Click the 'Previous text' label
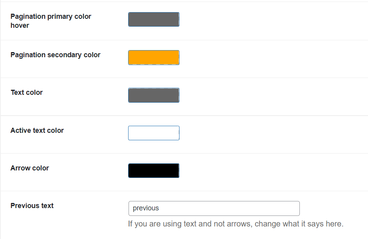Image resolution: width=368 pixels, height=239 pixels. tap(32, 206)
